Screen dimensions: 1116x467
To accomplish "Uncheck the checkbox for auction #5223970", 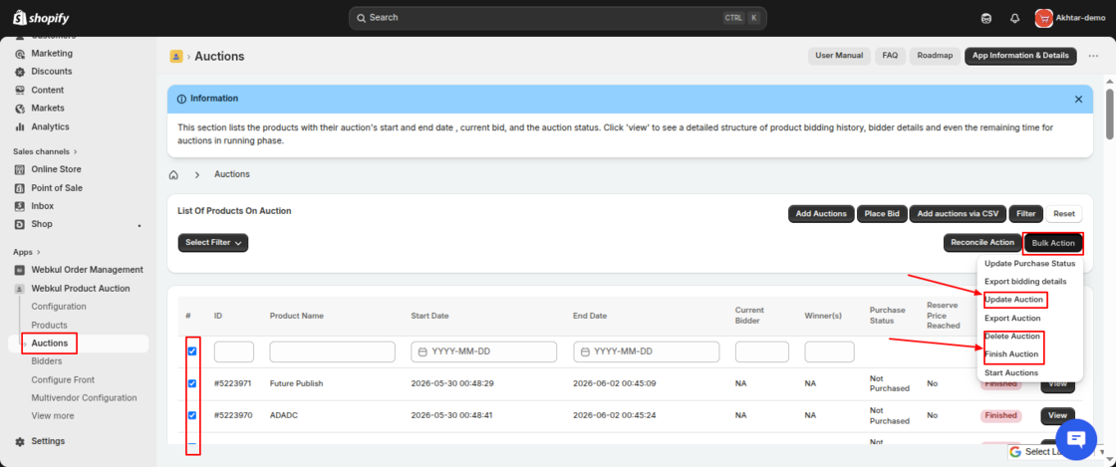I will (x=192, y=416).
